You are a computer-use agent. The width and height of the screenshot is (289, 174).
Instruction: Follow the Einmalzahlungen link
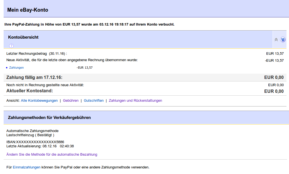(x=26, y=167)
